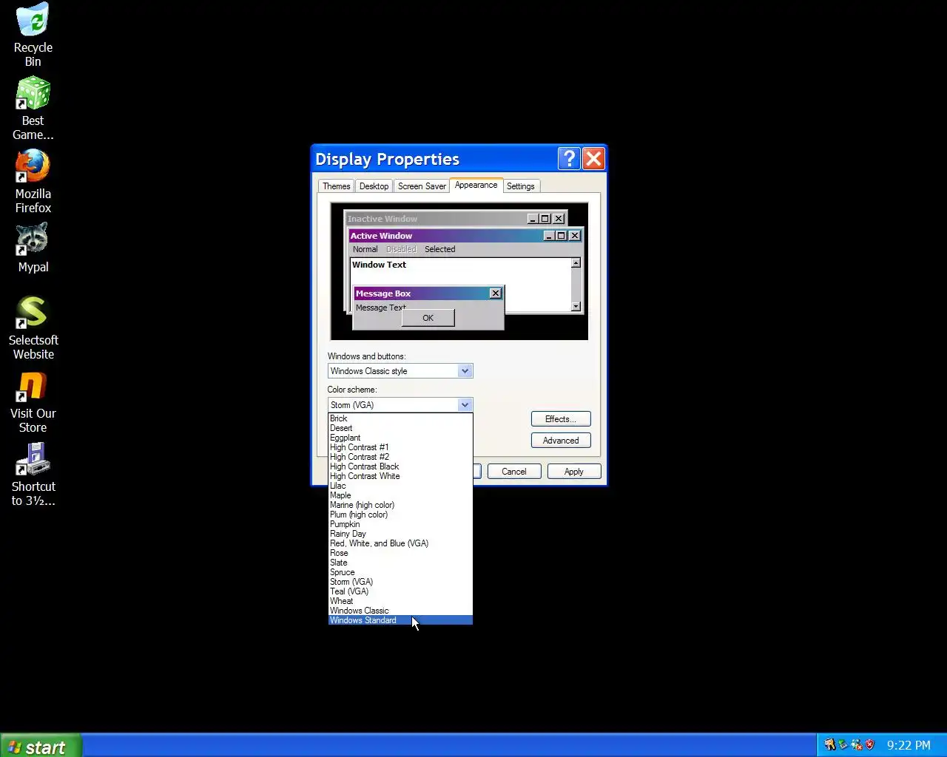Click the preview window scrollbar down arrow
This screenshot has width=947, height=757.
[x=576, y=306]
